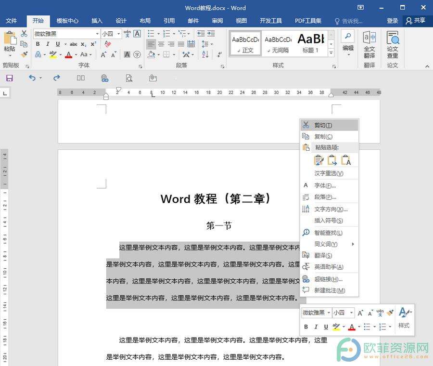
Task: Choose the keep source formatting paste option
Action: point(318,160)
